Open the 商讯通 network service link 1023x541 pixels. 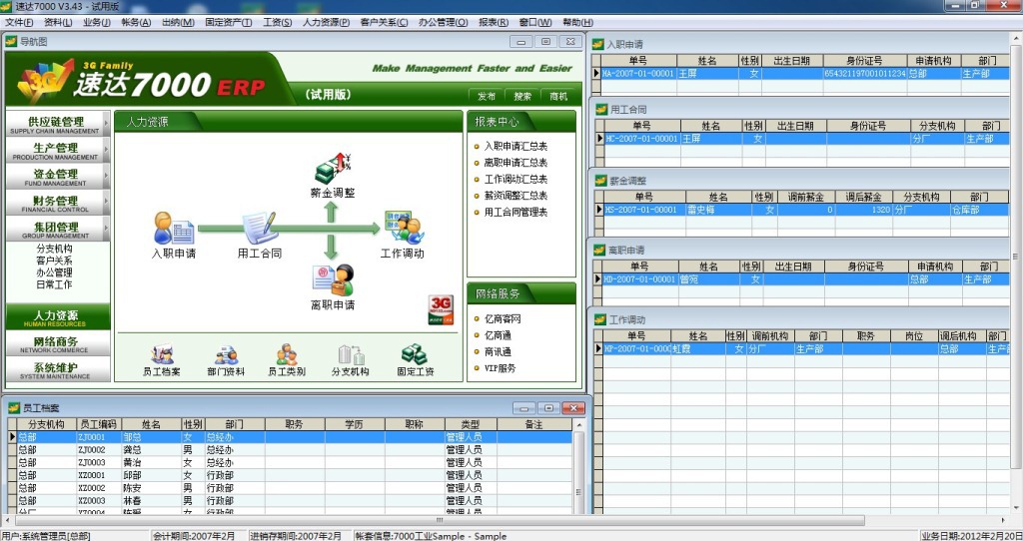pos(498,351)
